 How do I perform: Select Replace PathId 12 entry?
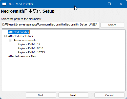click(x=29, y=44)
